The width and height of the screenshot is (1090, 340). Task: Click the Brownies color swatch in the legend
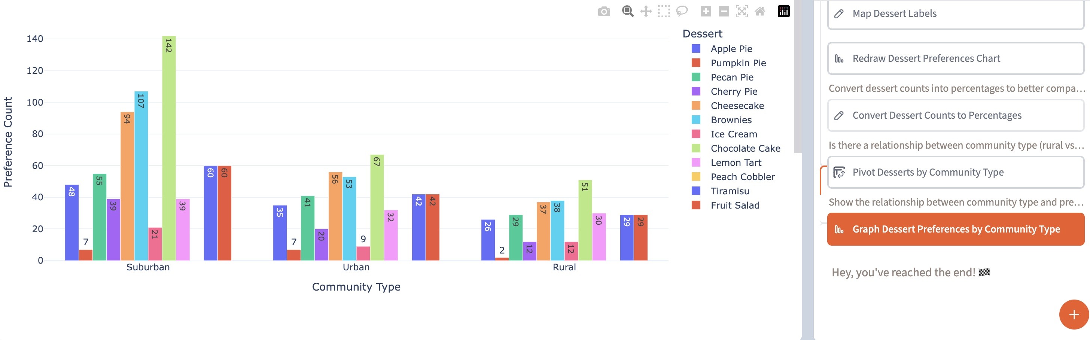pyautogui.click(x=695, y=120)
